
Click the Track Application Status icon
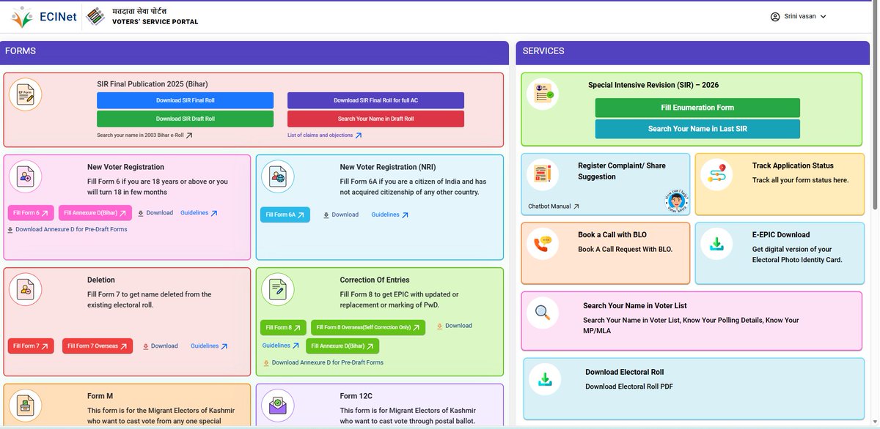(716, 174)
